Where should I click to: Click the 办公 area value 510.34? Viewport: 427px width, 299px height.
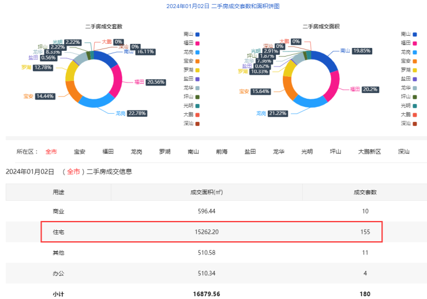pos(207,274)
